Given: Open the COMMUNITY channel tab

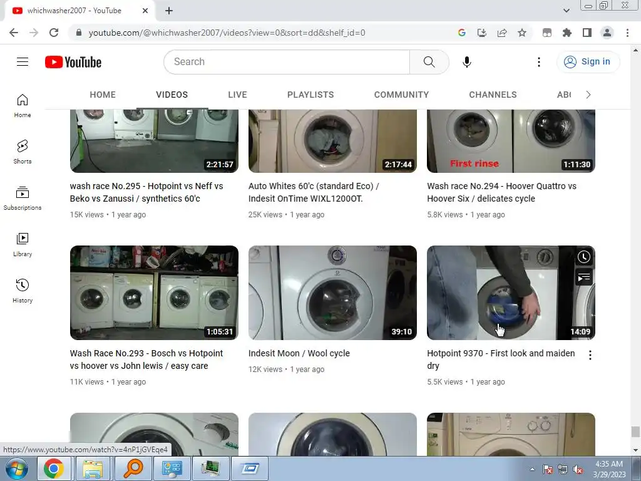Looking at the screenshot, I should click(401, 95).
